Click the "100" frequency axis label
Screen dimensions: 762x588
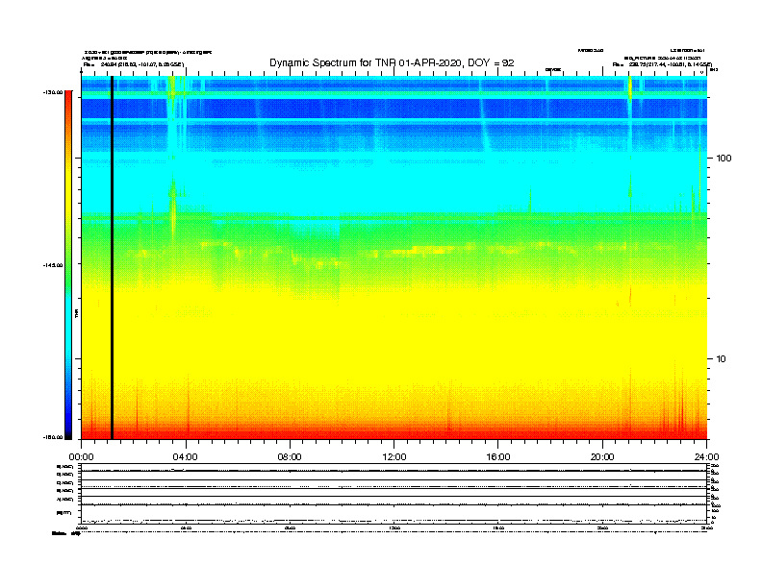(x=724, y=159)
